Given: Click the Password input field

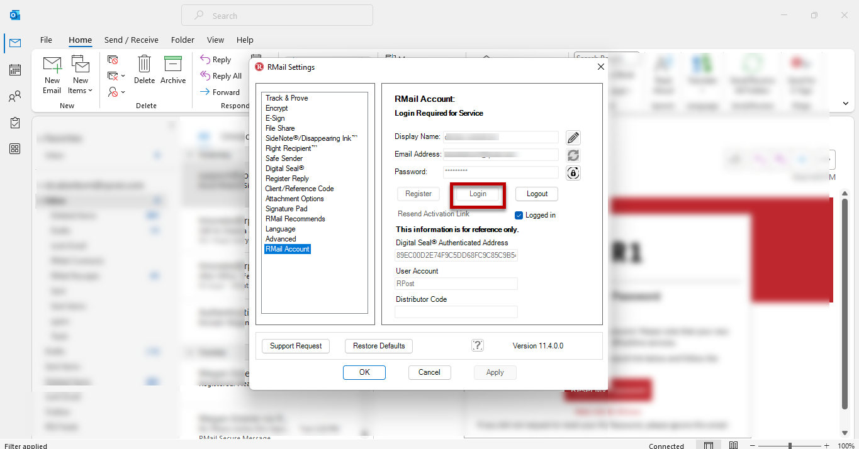Looking at the screenshot, I should [x=501, y=172].
